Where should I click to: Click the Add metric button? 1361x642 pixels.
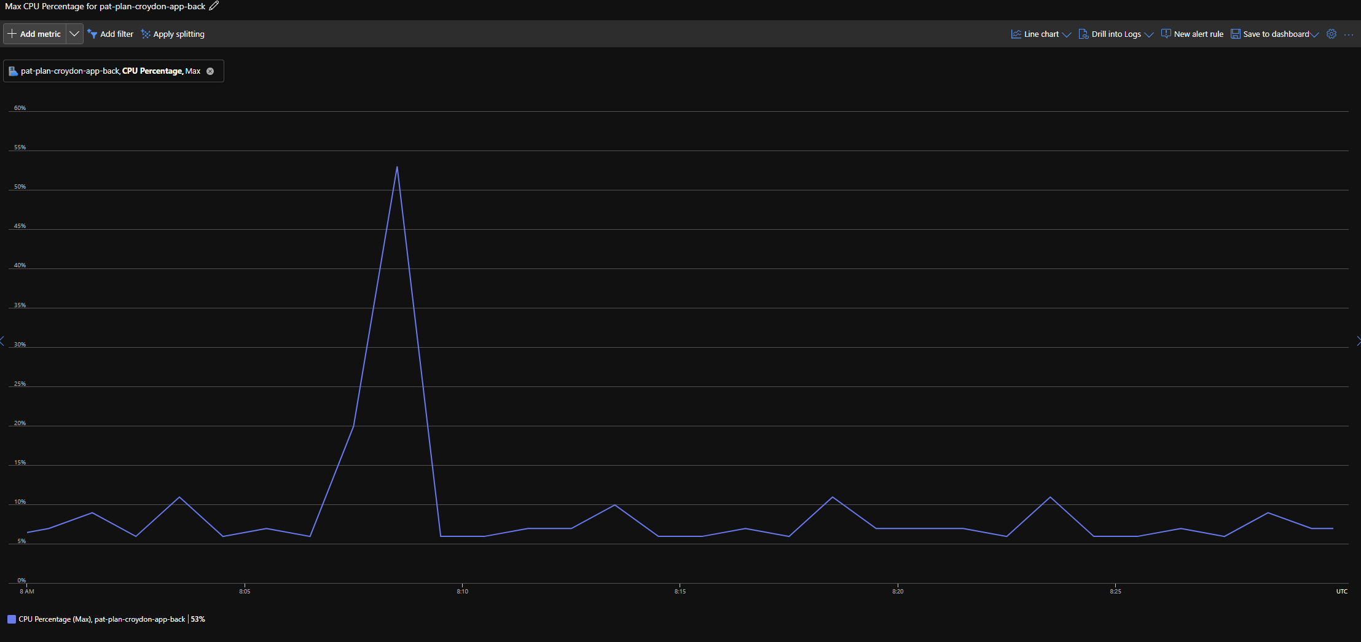pyautogui.click(x=34, y=34)
